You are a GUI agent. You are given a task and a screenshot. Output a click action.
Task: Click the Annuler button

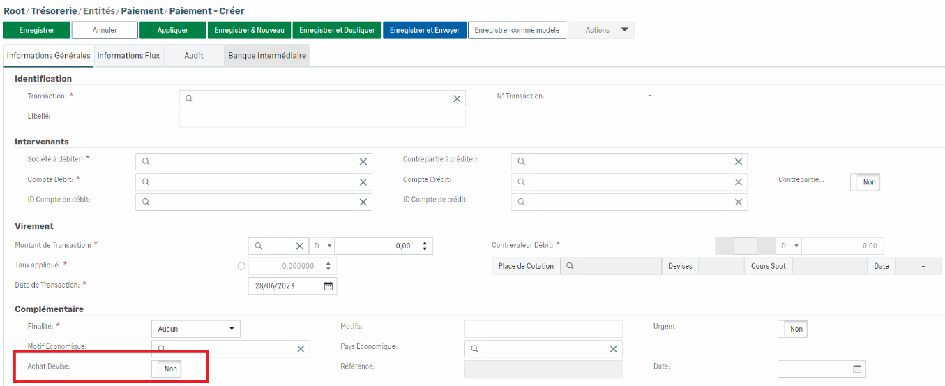pyautogui.click(x=105, y=30)
